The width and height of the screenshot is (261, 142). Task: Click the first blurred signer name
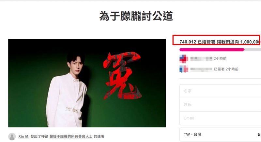point(201,58)
